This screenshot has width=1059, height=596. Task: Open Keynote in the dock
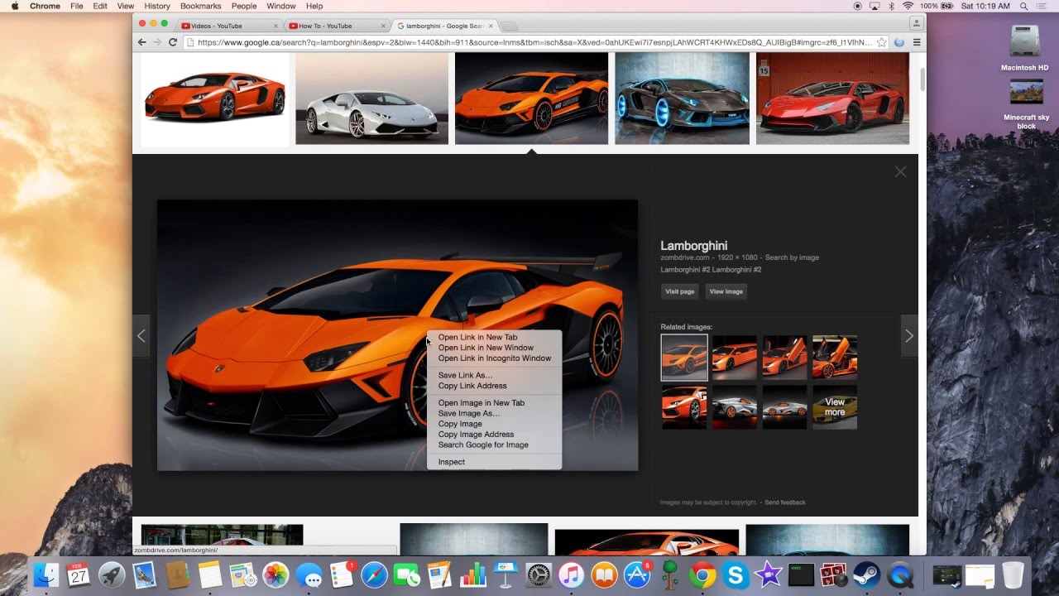click(x=506, y=574)
